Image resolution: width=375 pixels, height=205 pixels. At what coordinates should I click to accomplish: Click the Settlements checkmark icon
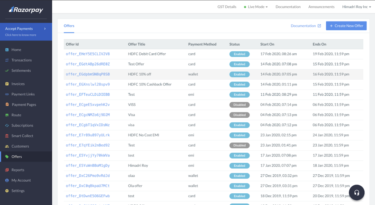(7, 71)
